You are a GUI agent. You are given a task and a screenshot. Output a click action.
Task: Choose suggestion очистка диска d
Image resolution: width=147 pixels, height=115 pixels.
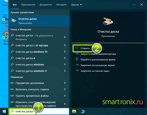tap(39, 58)
